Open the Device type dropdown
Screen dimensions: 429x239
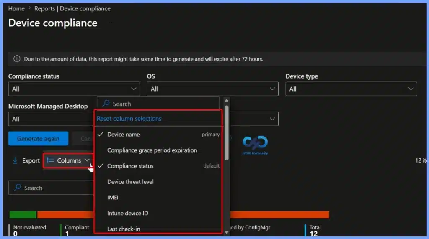(x=351, y=89)
